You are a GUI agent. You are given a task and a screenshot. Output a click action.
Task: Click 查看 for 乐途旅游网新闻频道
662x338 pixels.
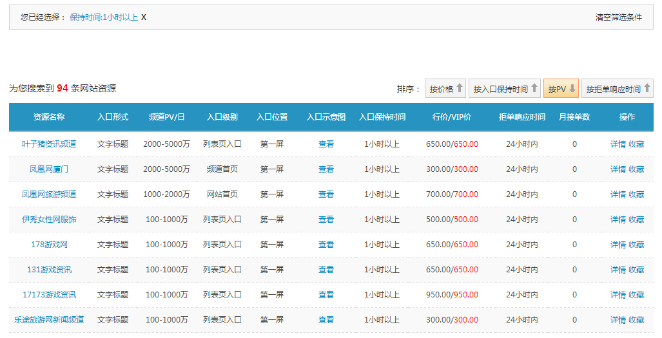click(x=326, y=319)
